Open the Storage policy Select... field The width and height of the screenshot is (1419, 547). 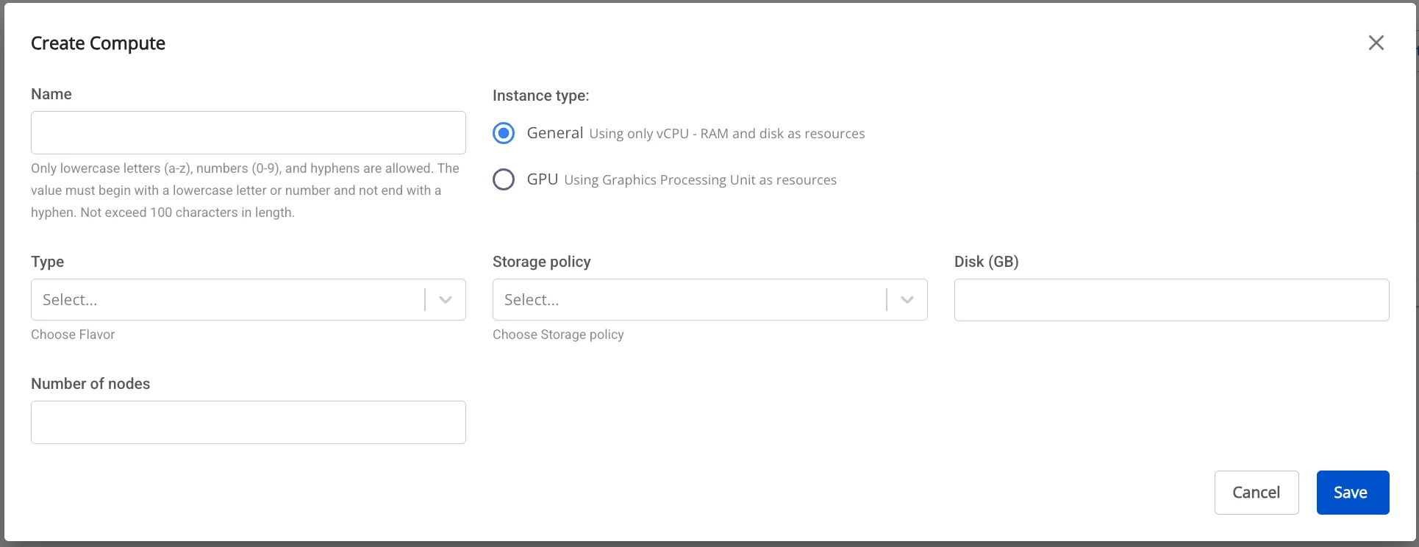coord(710,299)
